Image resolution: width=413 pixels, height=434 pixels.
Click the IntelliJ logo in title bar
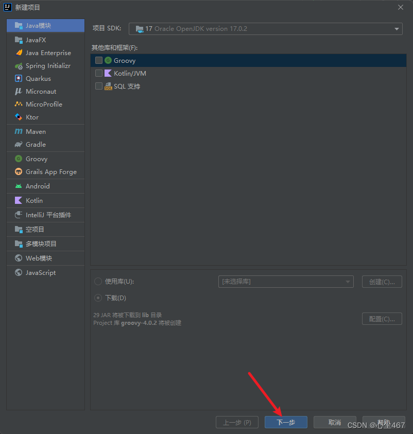click(x=8, y=7)
